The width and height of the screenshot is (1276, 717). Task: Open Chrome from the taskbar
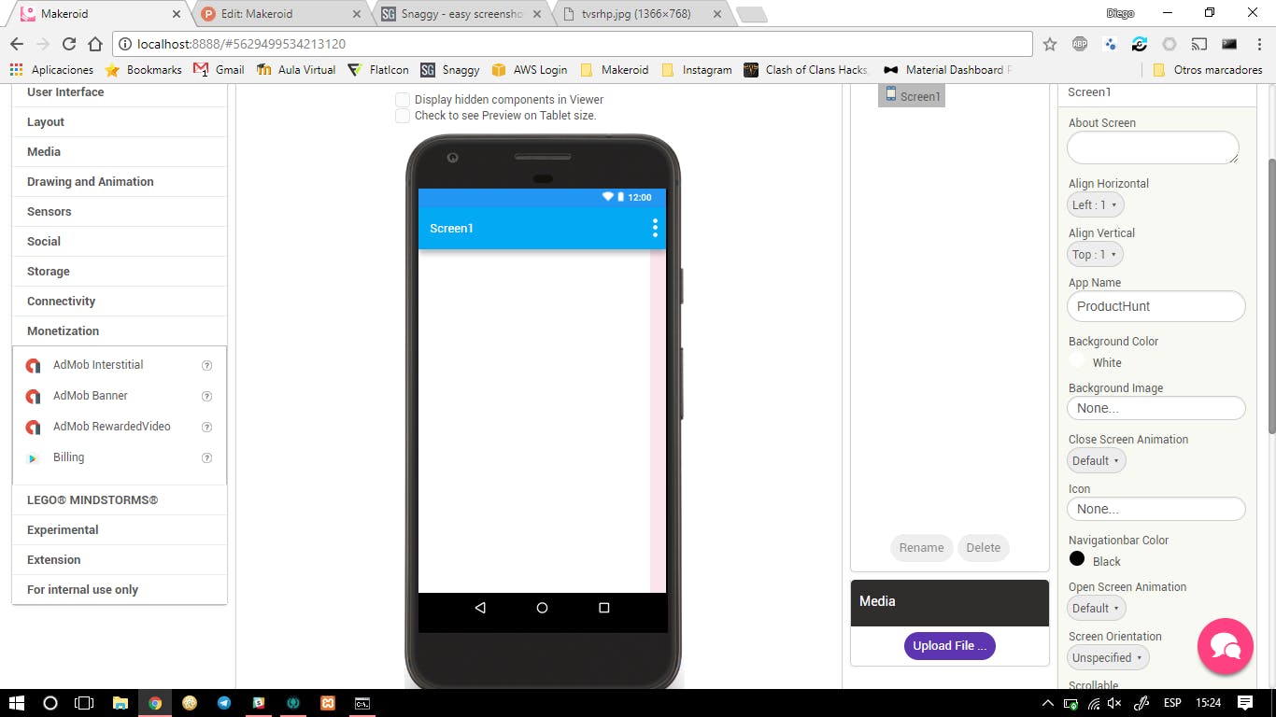point(155,703)
